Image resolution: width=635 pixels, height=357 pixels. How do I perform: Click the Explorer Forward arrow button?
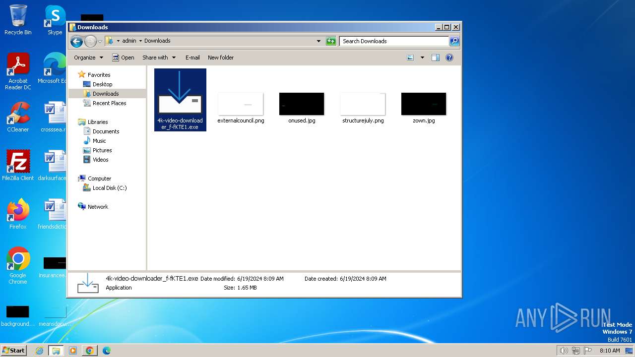click(x=90, y=41)
